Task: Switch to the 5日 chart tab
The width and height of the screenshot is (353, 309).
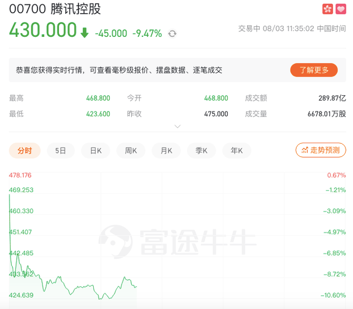Action: (x=61, y=150)
